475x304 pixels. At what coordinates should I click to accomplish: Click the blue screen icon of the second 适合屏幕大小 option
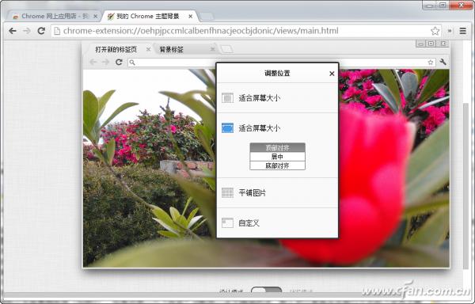[x=227, y=127]
